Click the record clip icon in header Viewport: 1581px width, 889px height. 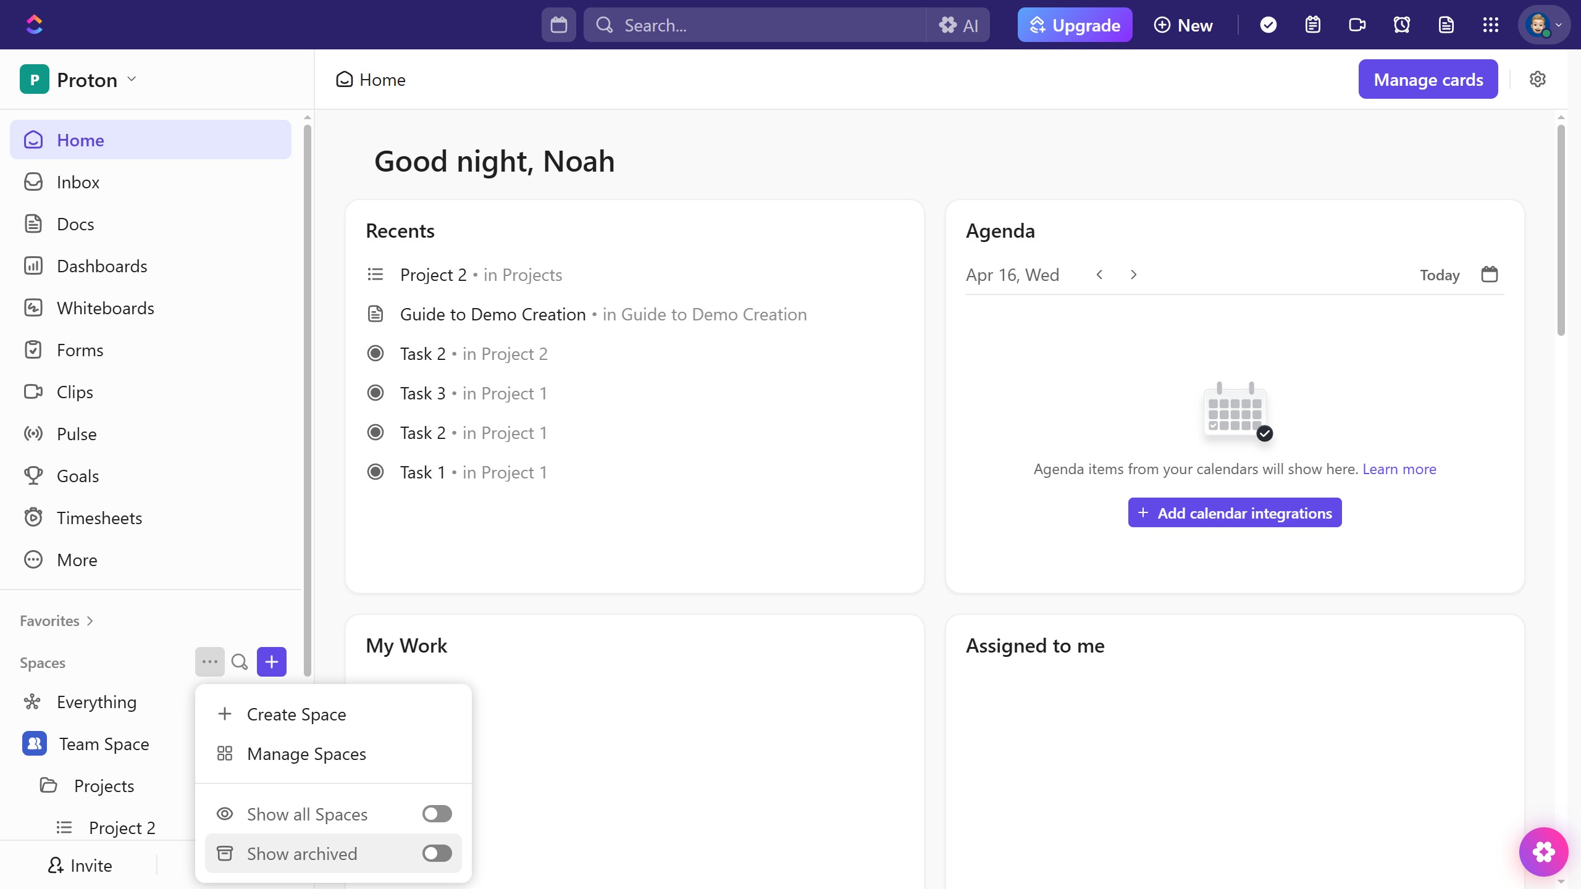coord(1357,25)
